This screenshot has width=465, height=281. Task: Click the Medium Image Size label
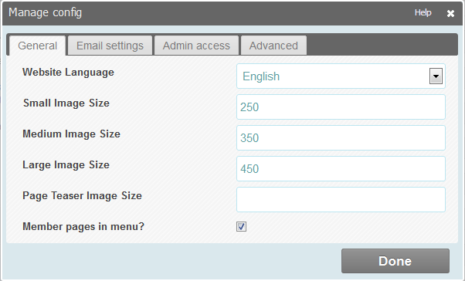(72, 134)
